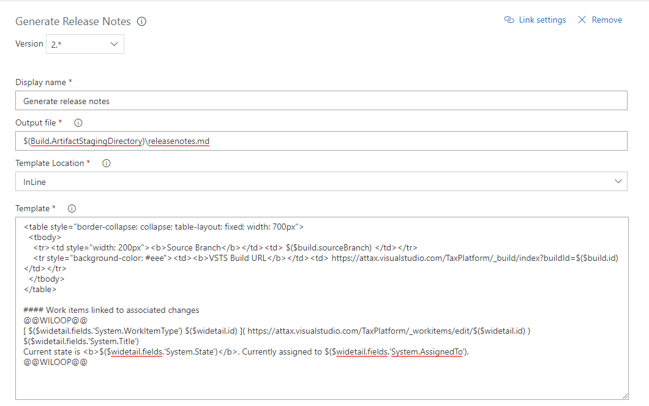Focus the Output file input field
This screenshot has height=406, width=649.
tap(321, 141)
